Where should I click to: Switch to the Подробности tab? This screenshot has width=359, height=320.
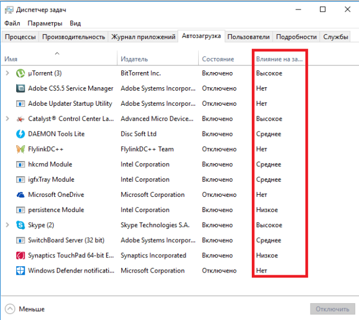pos(296,37)
